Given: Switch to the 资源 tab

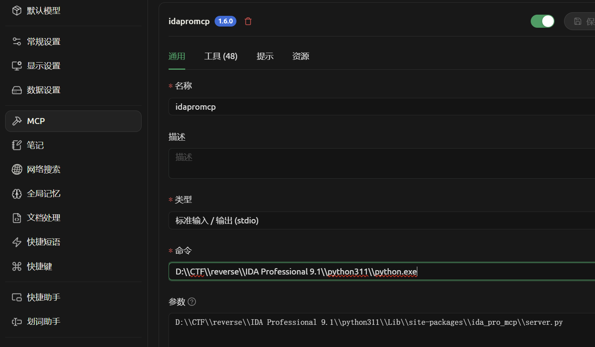Looking at the screenshot, I should (x=301, y=56).
